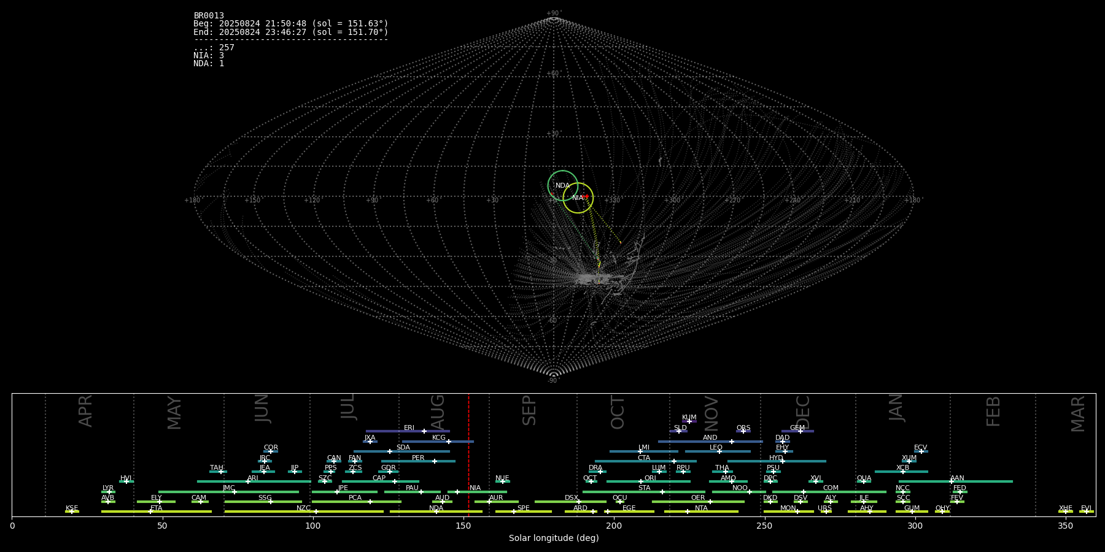
Task: Select the SPE shower label
Action: point(524,508)
